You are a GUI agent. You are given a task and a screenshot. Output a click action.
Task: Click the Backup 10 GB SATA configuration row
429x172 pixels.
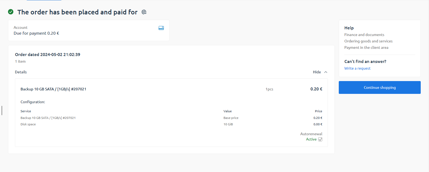coord(48,118)
